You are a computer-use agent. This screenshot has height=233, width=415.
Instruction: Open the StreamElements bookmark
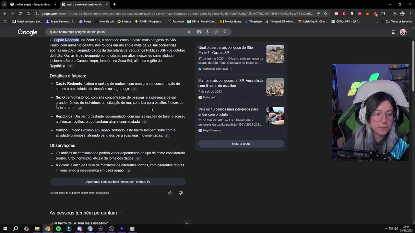(60, 22)
